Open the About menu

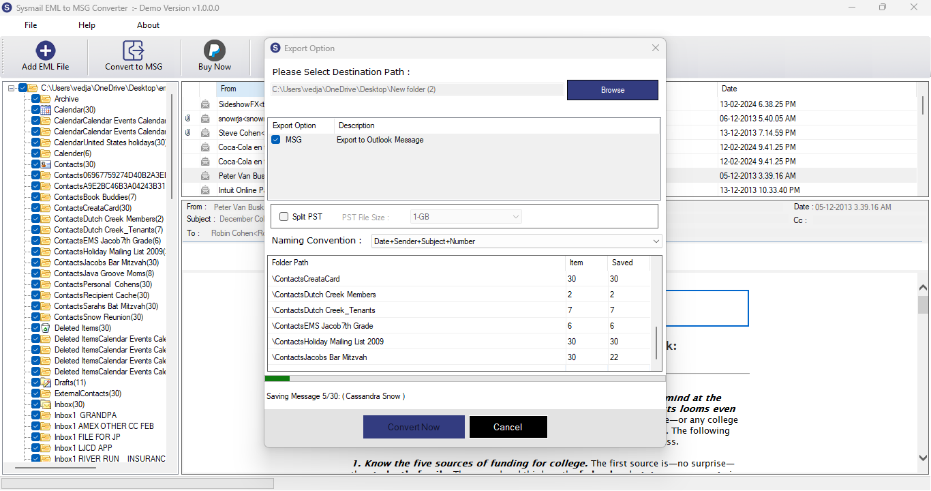(x=148, y=25)
